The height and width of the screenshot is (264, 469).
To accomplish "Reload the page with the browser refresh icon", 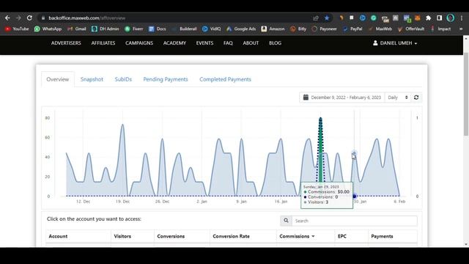I will point(29,18).
